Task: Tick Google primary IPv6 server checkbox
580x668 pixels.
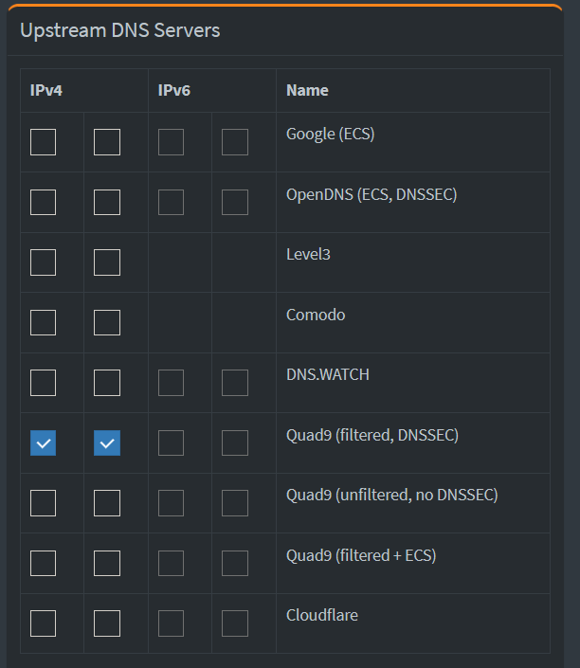Action: coord(171,142)
